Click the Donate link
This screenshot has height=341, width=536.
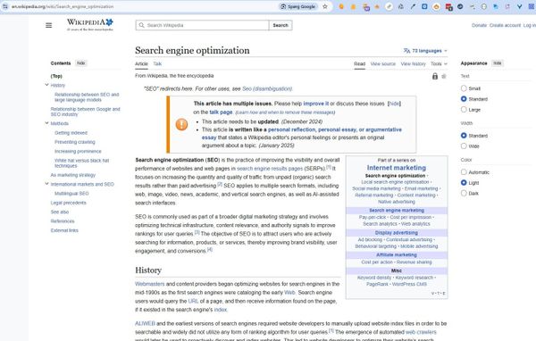point(479,25)
